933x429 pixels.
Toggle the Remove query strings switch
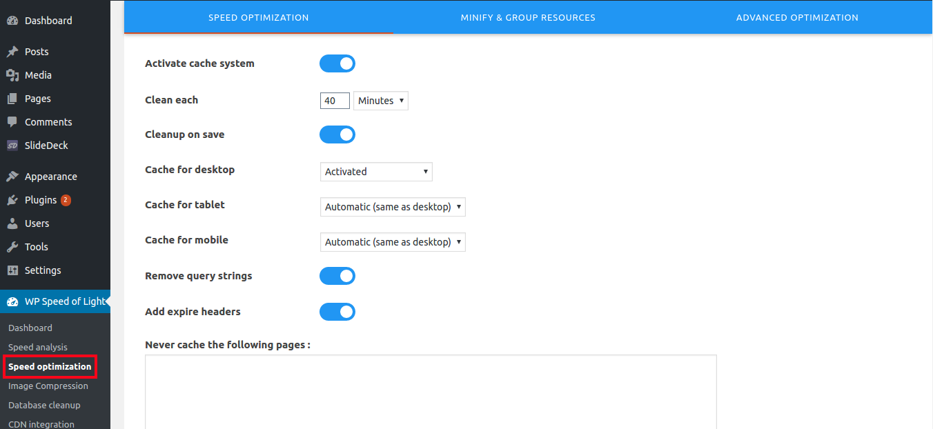tap(337, 277)
